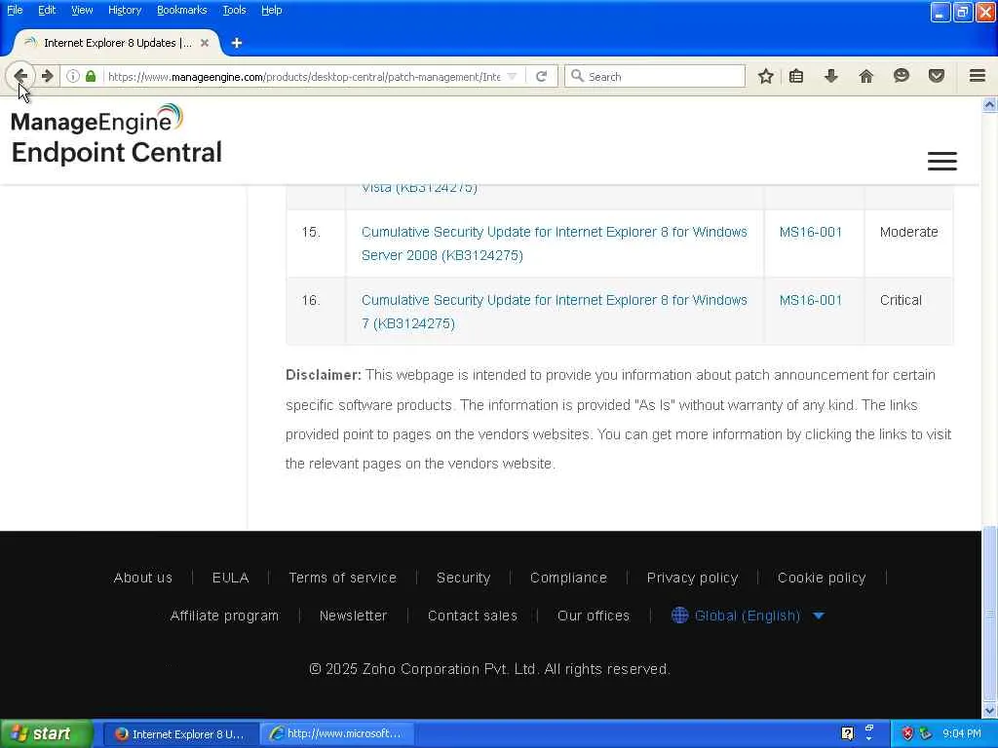The image size is (998, 748).
Task: Open the View menu
Action: point(82,10)
